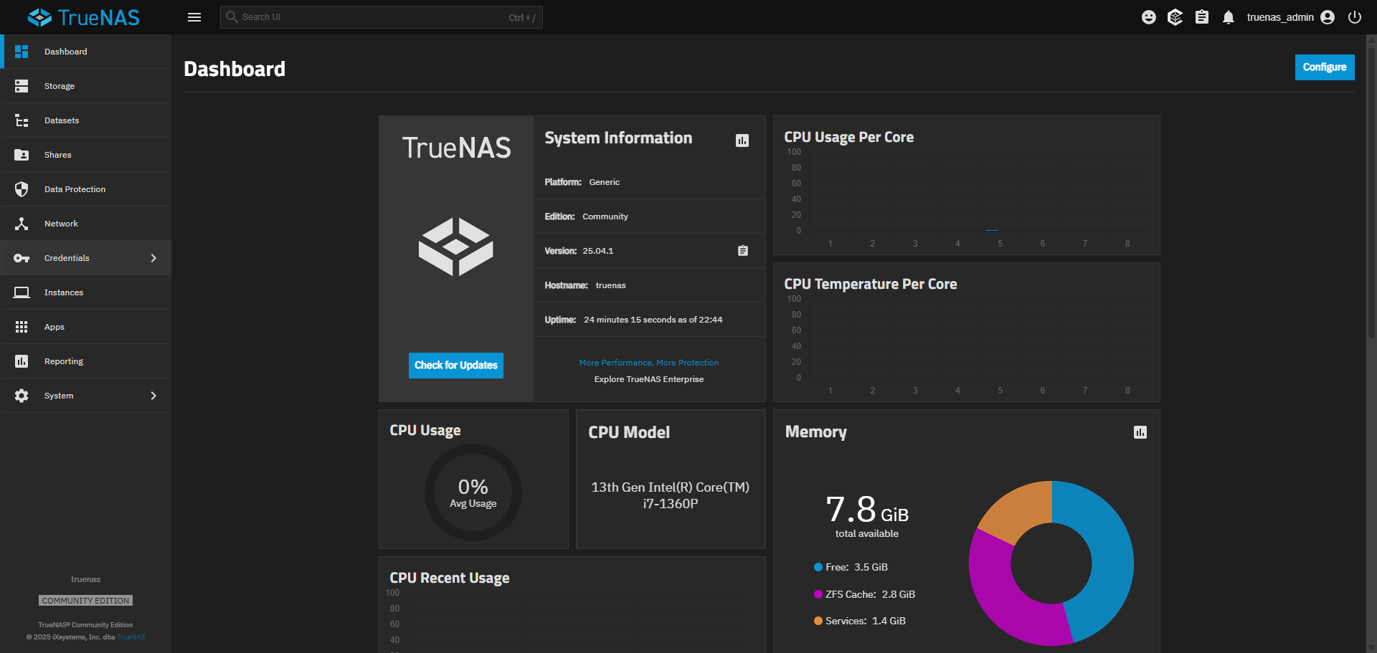Open the Dashboard menu item
This screenshot has height=653, width=1377.
tap(86, 52)
